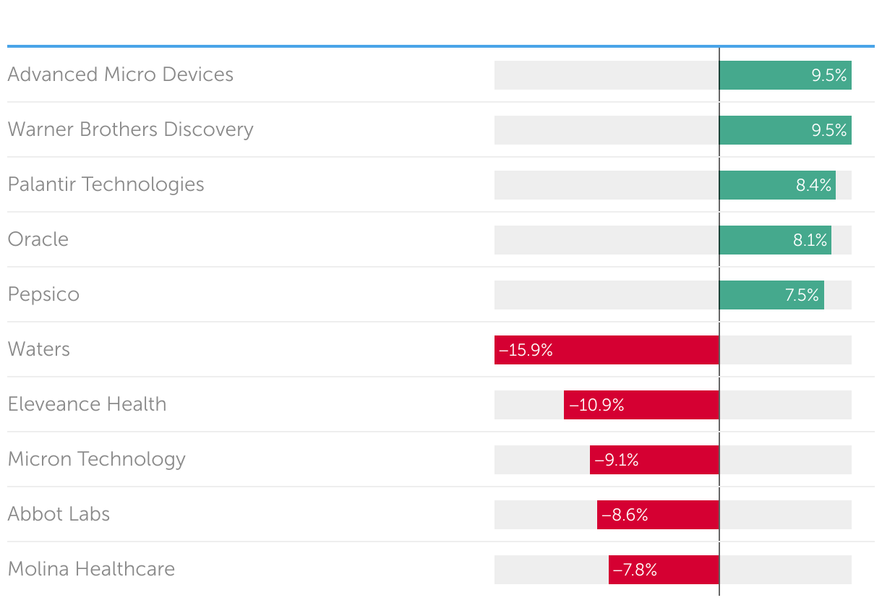This screenshot has width=882, height=603.
Task: Select the Oracle row label
Action: click(38, 239)
